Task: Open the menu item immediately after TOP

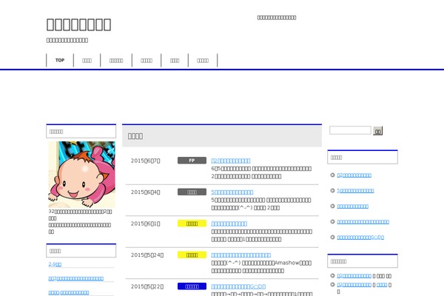Action: click(87, 61)
